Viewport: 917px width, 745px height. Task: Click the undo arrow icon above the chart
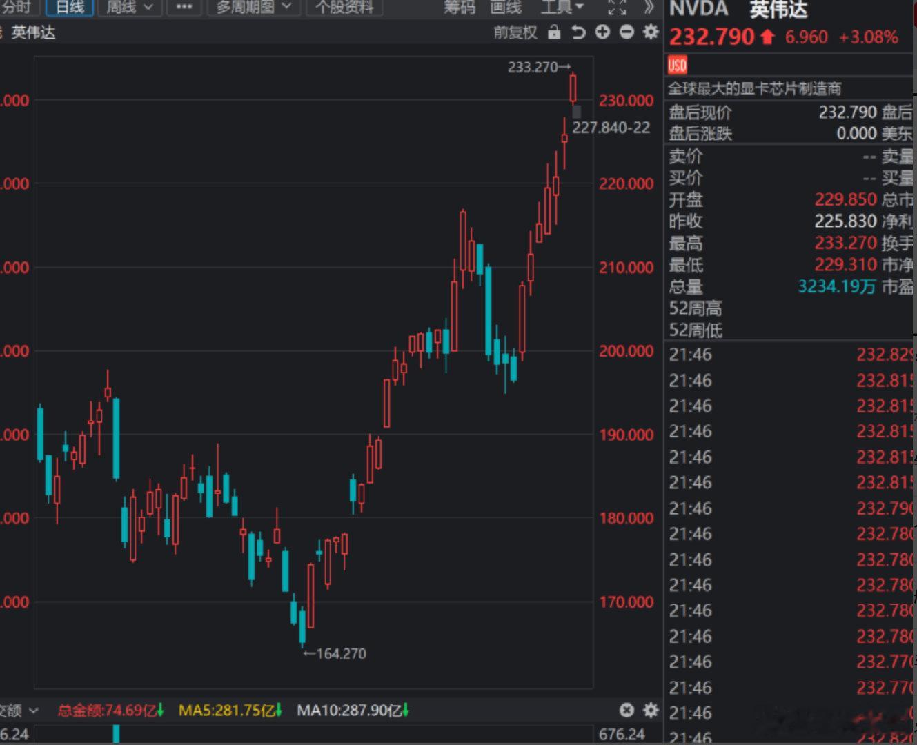pos(578,32)
